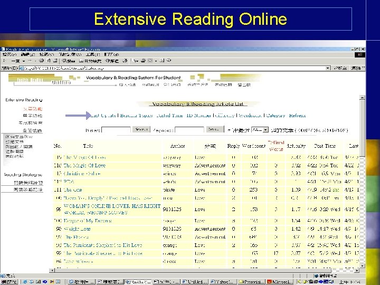Click the IE Print toolbar icon

tap(143, 61)
